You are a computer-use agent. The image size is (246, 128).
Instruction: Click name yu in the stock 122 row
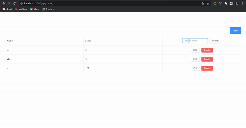[x=8, y=68]
